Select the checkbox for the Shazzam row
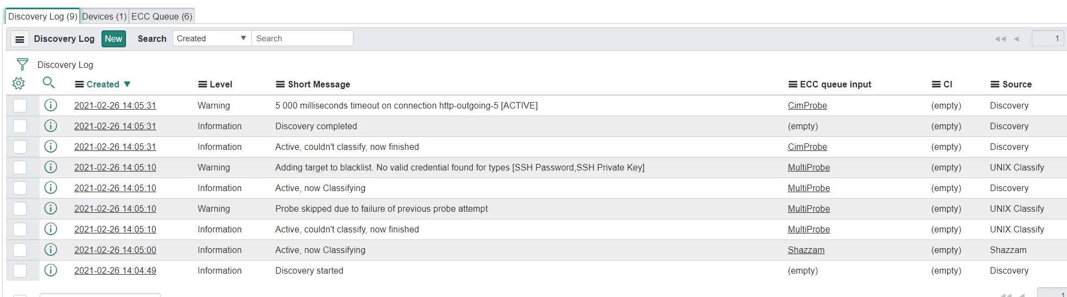This screenshot has width=1067, height=297. pos(20,250)
